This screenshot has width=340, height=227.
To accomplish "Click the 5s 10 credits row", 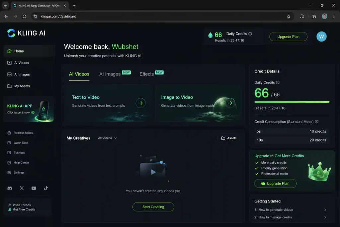I will click(291, 131).
